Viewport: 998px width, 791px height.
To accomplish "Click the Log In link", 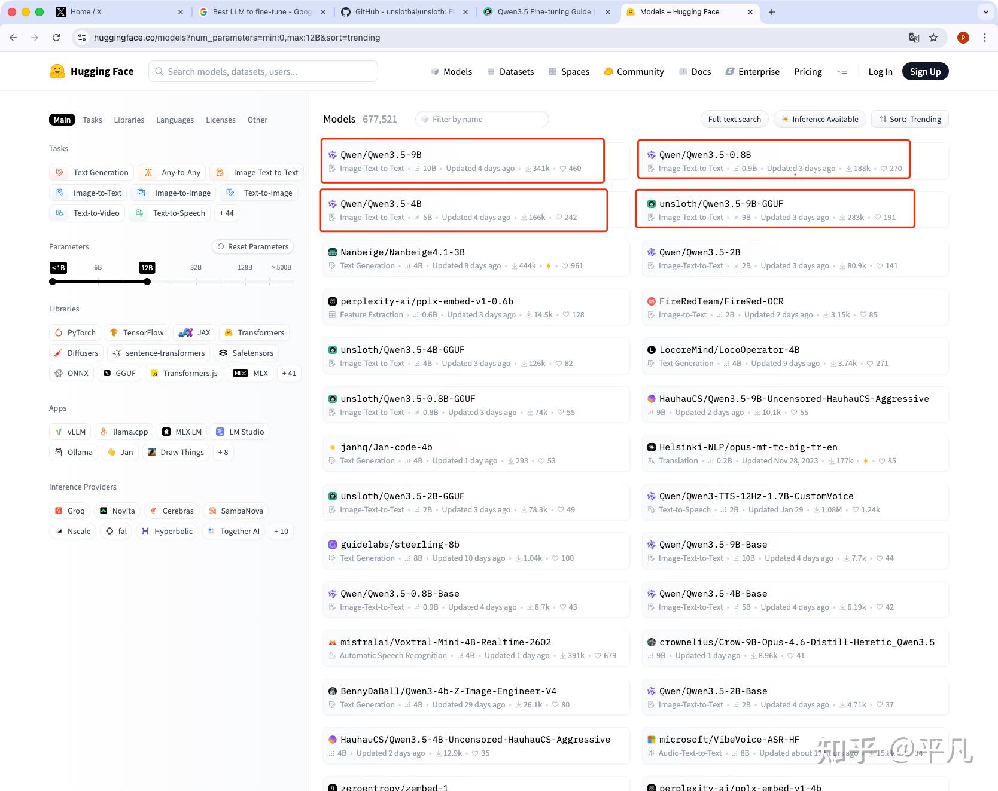I will tap(880, 72).
